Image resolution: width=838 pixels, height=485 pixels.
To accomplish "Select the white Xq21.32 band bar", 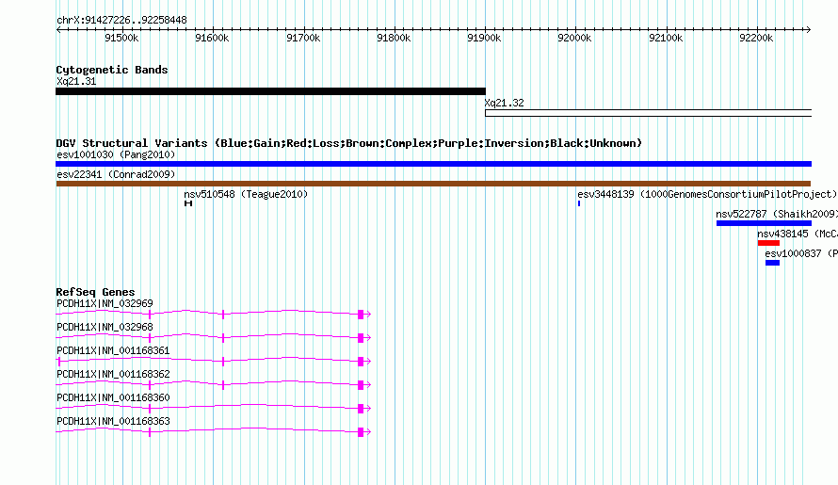I will [649, 113].
